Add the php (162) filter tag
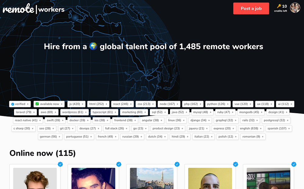The width and height of the screenshot is (304, 189). point(193,104)
